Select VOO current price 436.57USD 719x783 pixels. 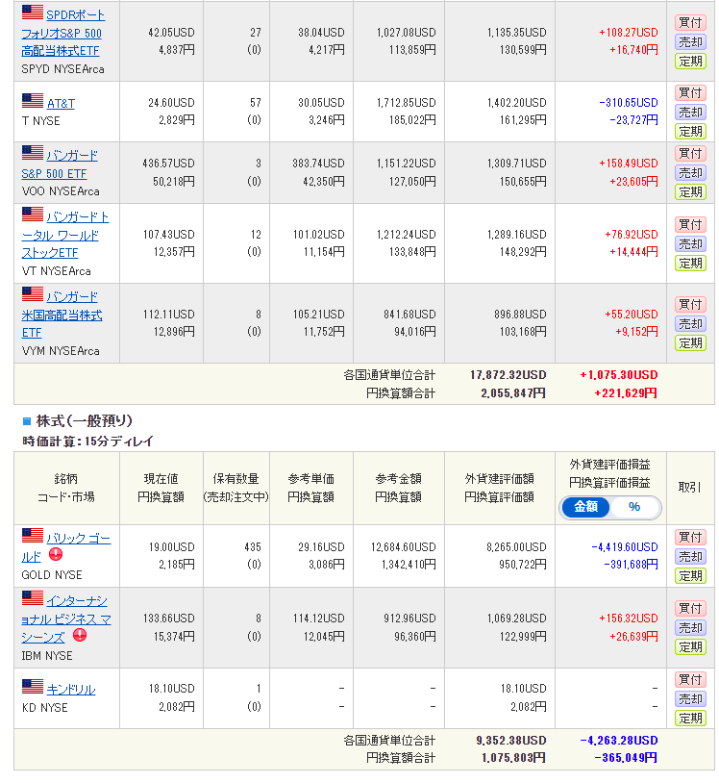168,164
